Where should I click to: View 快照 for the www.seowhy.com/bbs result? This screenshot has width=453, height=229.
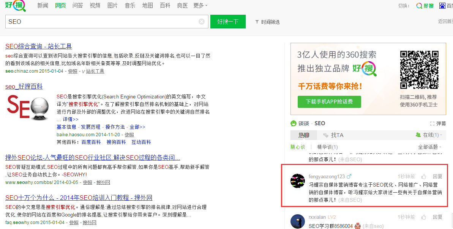point(88,182)
